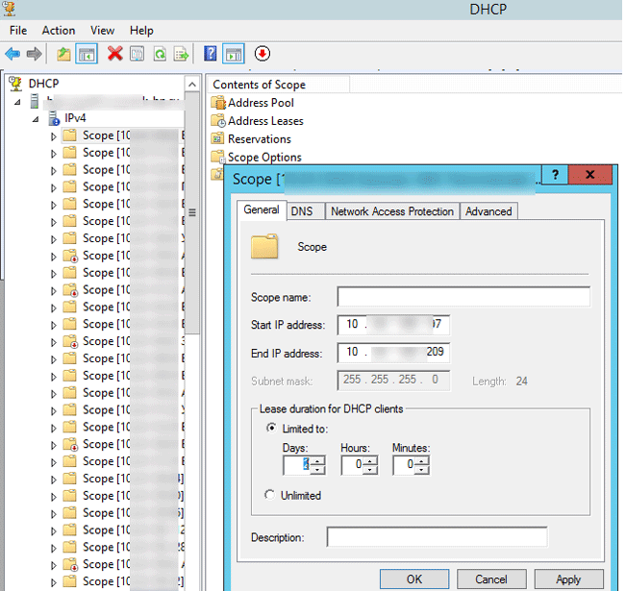Click the console tree scrollbar thumb

tap(192, 212)
